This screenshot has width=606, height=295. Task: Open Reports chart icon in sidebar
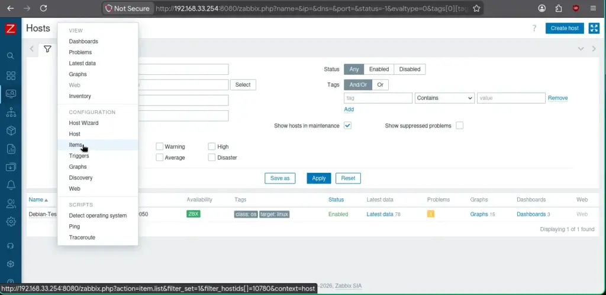coord(11,149)
